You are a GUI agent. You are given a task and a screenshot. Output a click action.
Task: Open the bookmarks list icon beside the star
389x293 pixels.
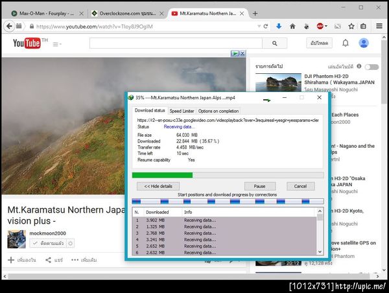coord(364,26)
